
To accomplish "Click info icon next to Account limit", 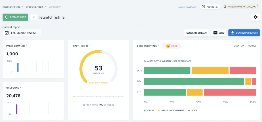I will 257,6.
